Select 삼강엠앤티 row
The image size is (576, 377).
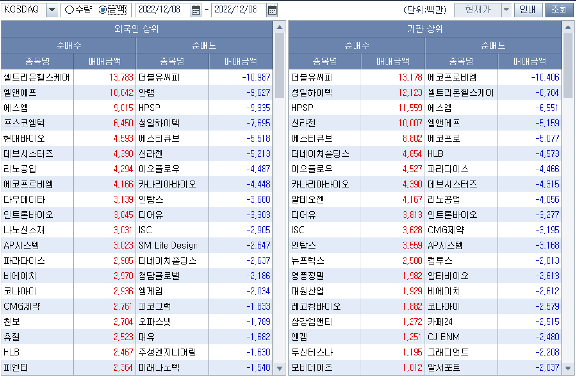325,322
